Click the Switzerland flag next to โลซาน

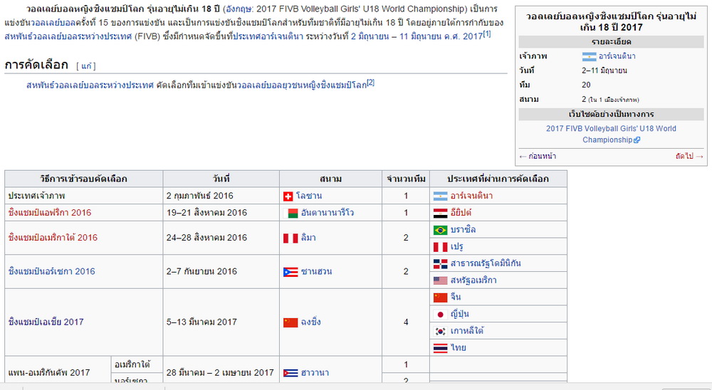click(x=288, y=196)
